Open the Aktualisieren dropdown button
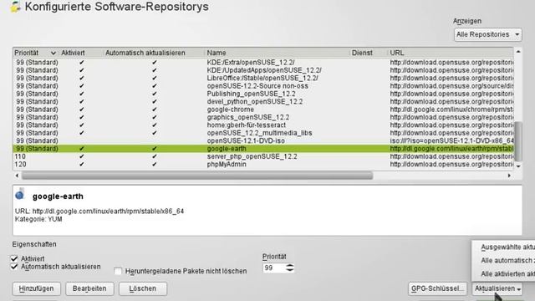The image size is (535, 301). 497,288
